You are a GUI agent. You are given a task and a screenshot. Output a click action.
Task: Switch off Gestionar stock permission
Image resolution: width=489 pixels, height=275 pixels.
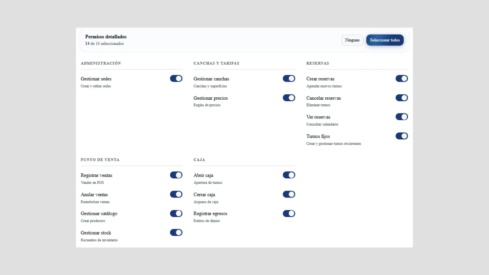[x=176, y=233]
